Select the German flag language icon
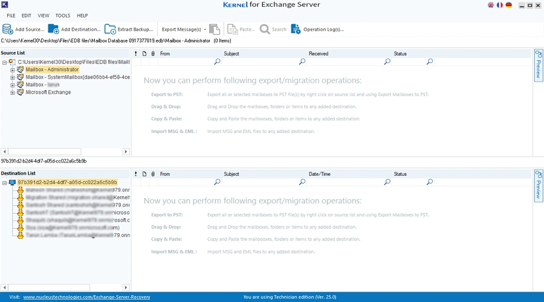Screen dimensions: 544x302 pyautogui.click(x=508, y=5)
